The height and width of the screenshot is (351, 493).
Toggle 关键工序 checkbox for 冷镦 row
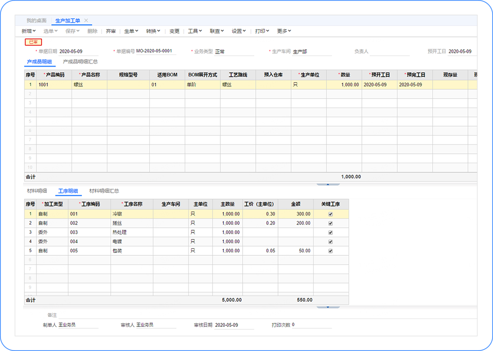(330, 214)
